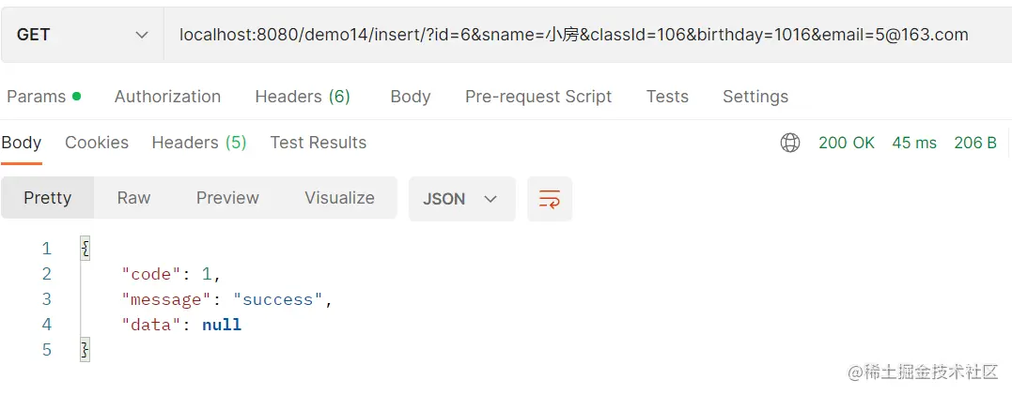Click the request URL input field

573,35
